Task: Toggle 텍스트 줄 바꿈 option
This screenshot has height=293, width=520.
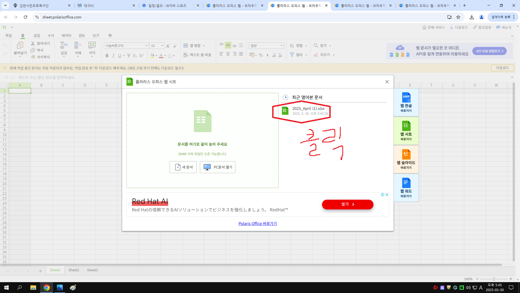Action: [x=197, y=55]
